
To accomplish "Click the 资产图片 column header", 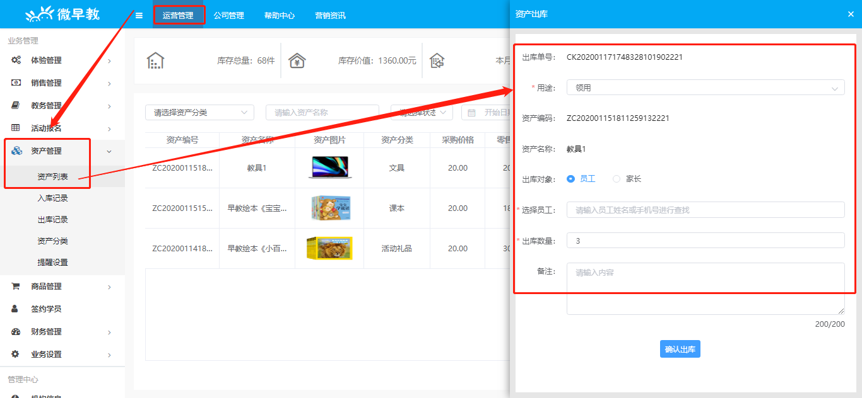I will click(329, 140).
